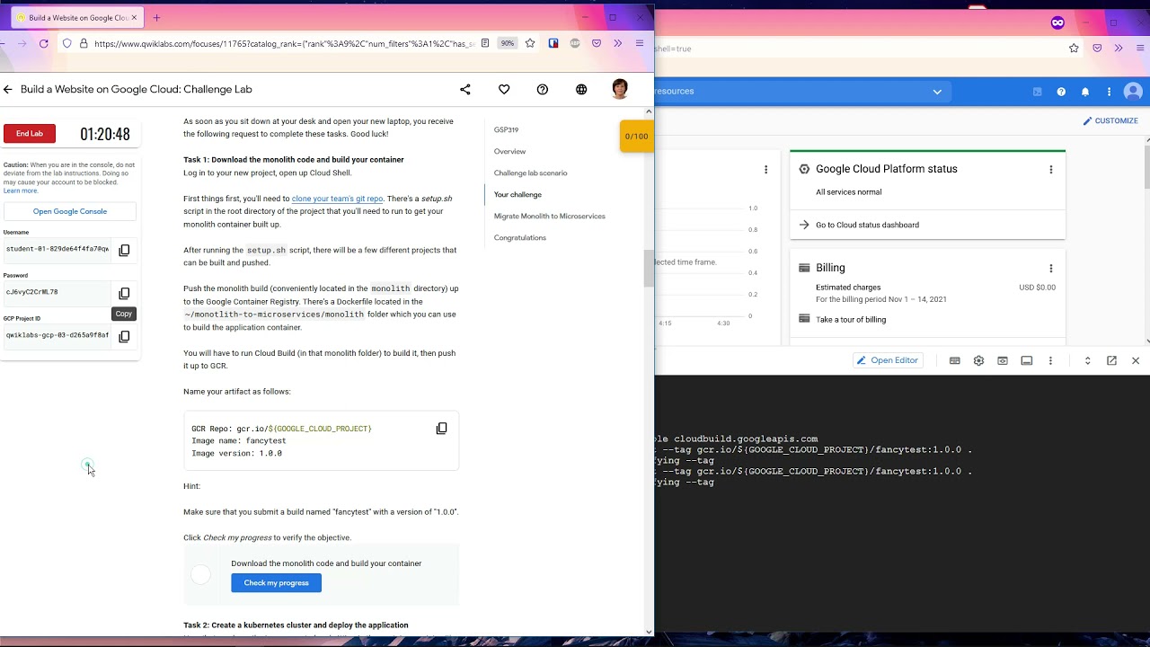This screenshot has height=647, width=1150.
Task: Show more extensions in Qwiklabs toolbar
Action: (617, 43)
